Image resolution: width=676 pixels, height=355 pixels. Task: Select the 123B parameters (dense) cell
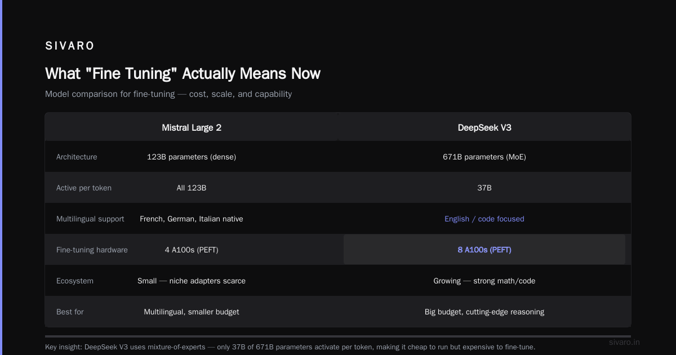pos(192,157)
